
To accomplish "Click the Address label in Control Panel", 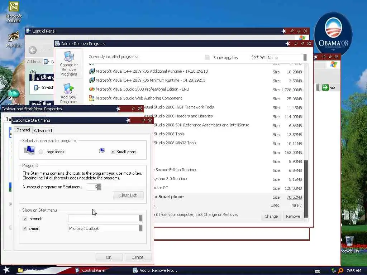I will (x=34, y=62).
